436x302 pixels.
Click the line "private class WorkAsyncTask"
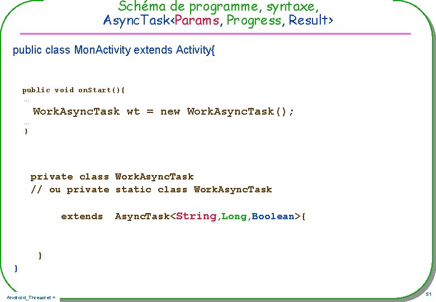coord(112,177)
